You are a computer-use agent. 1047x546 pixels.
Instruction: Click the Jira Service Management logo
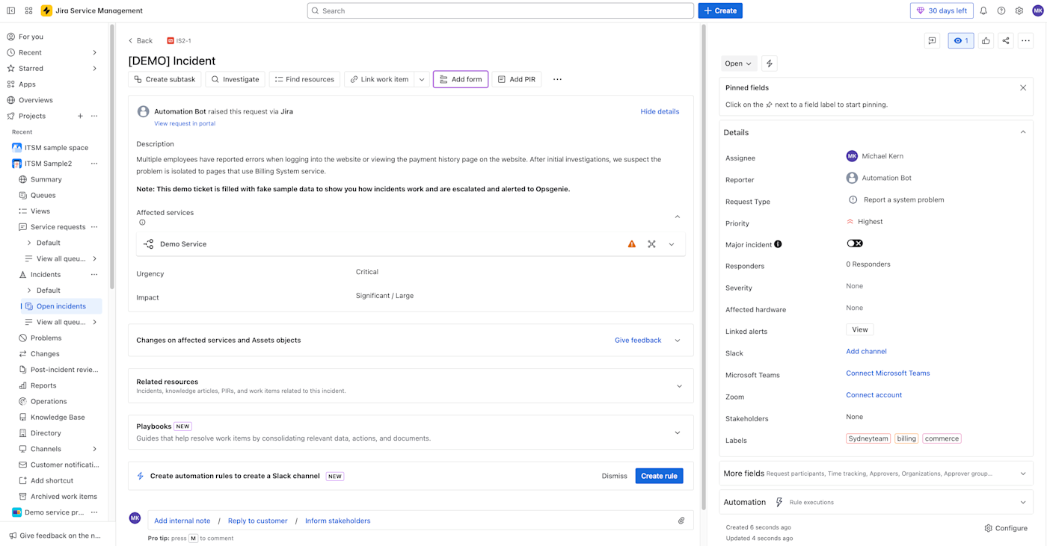click(x=47, y=11)
